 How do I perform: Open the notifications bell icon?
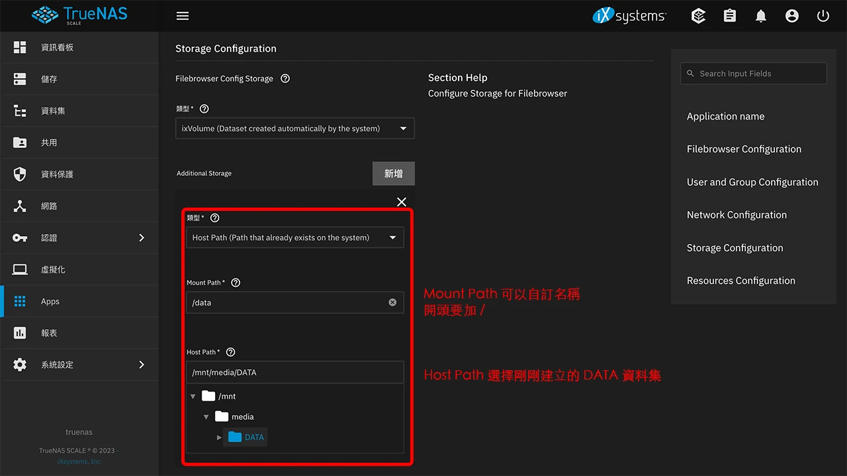(760, 16)
